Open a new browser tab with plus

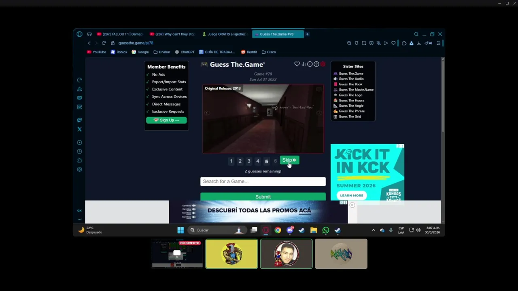pos(307,34)
